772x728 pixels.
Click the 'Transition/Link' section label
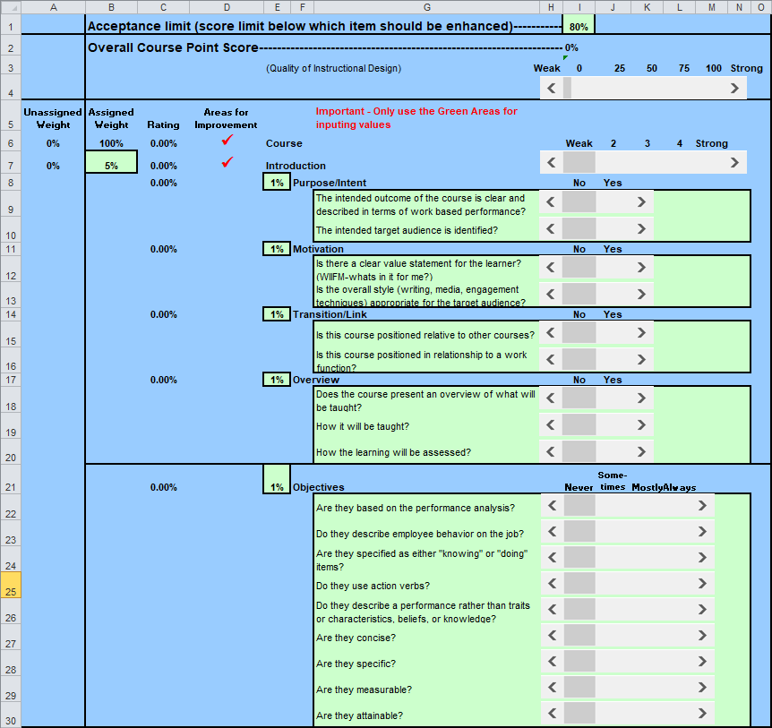coord(330,314)
